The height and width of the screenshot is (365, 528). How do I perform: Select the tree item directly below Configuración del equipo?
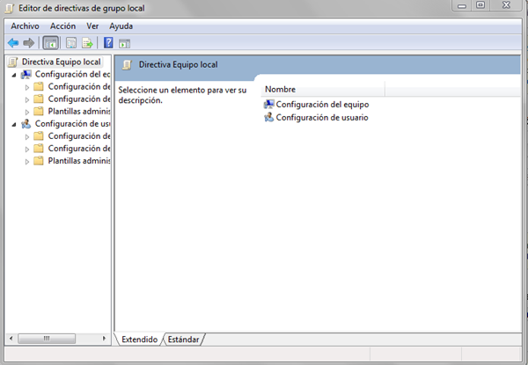point(79,87)
